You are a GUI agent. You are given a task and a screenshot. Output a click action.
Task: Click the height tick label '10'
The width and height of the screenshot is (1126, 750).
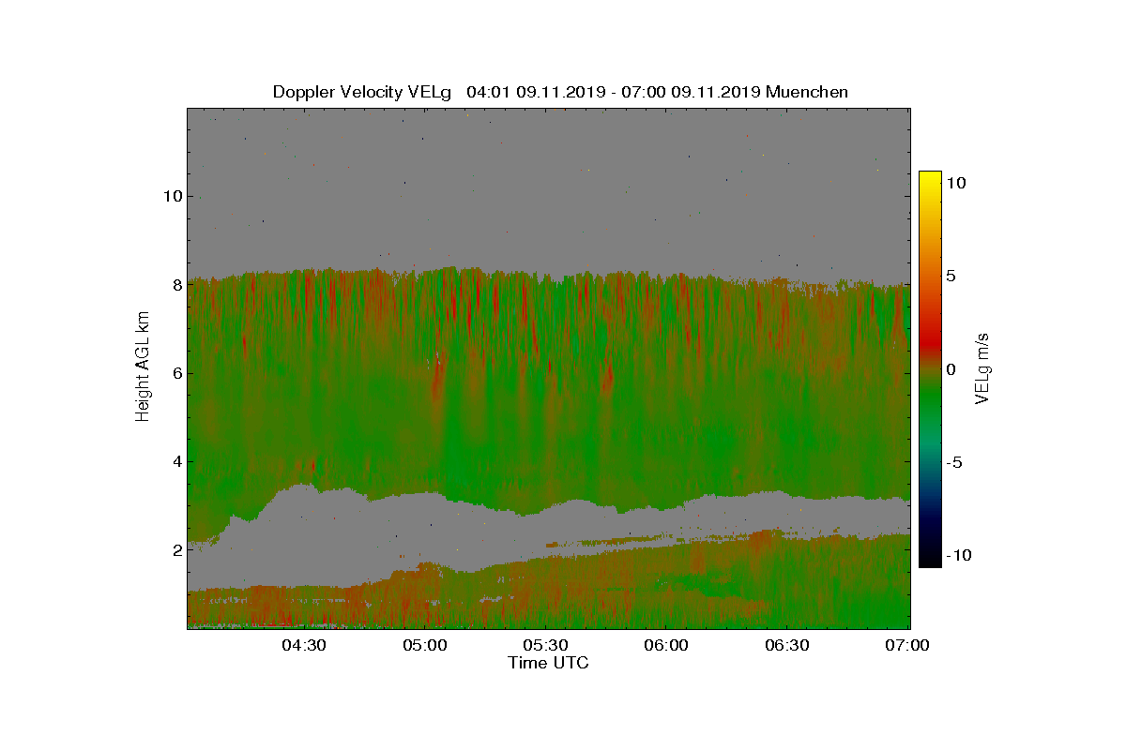172,196
